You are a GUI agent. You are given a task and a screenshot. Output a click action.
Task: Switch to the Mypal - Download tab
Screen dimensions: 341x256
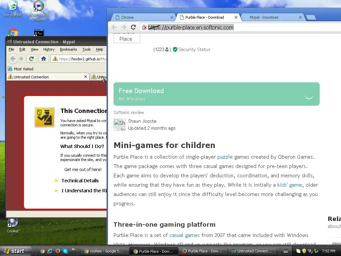(x=273, y=17)
